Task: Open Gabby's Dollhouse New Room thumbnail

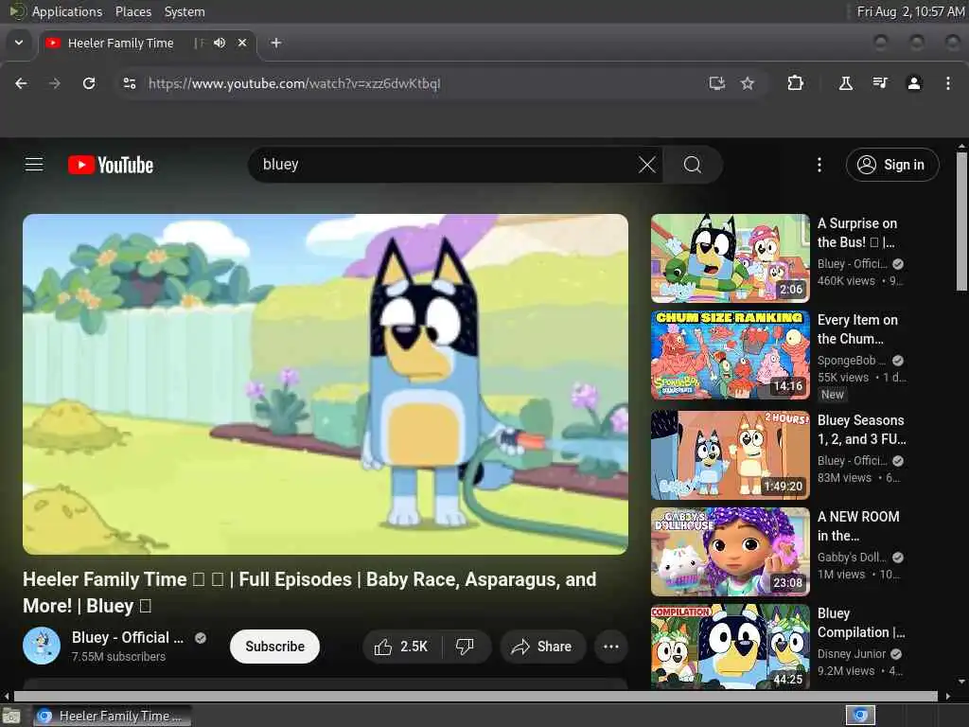Action: 731,552
